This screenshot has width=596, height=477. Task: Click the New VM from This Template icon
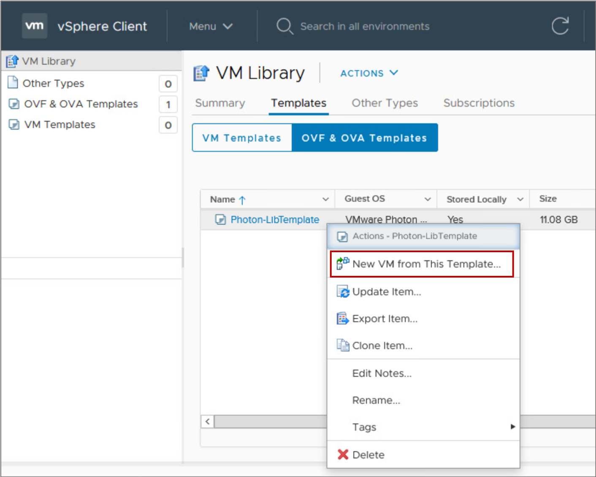(x=343, y=263)
